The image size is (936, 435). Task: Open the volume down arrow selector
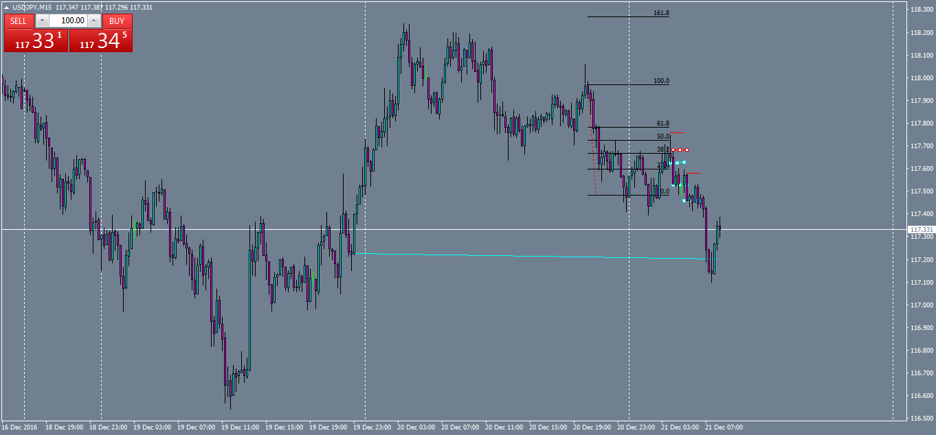pyautogui.click(x=43, y=20)
